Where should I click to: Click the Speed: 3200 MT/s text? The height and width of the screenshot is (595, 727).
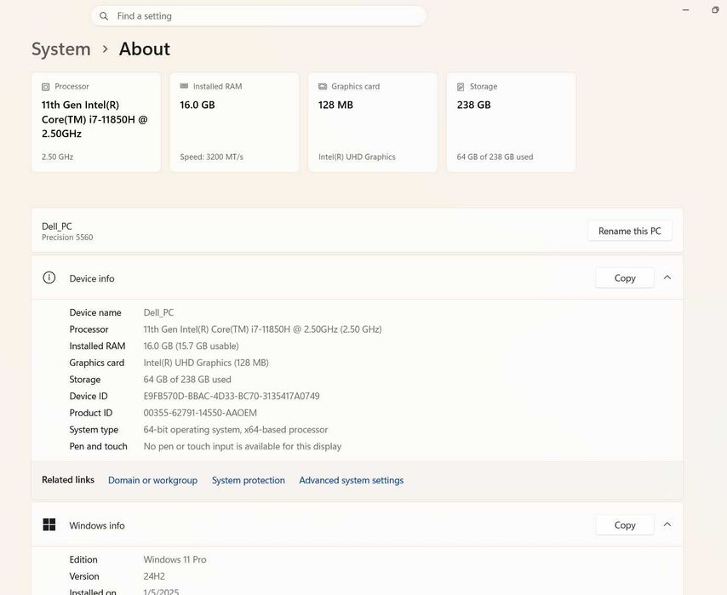click(211, 157)
